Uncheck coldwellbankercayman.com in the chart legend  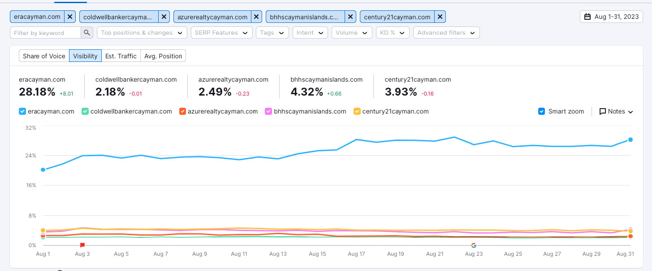tap(85, 111)
